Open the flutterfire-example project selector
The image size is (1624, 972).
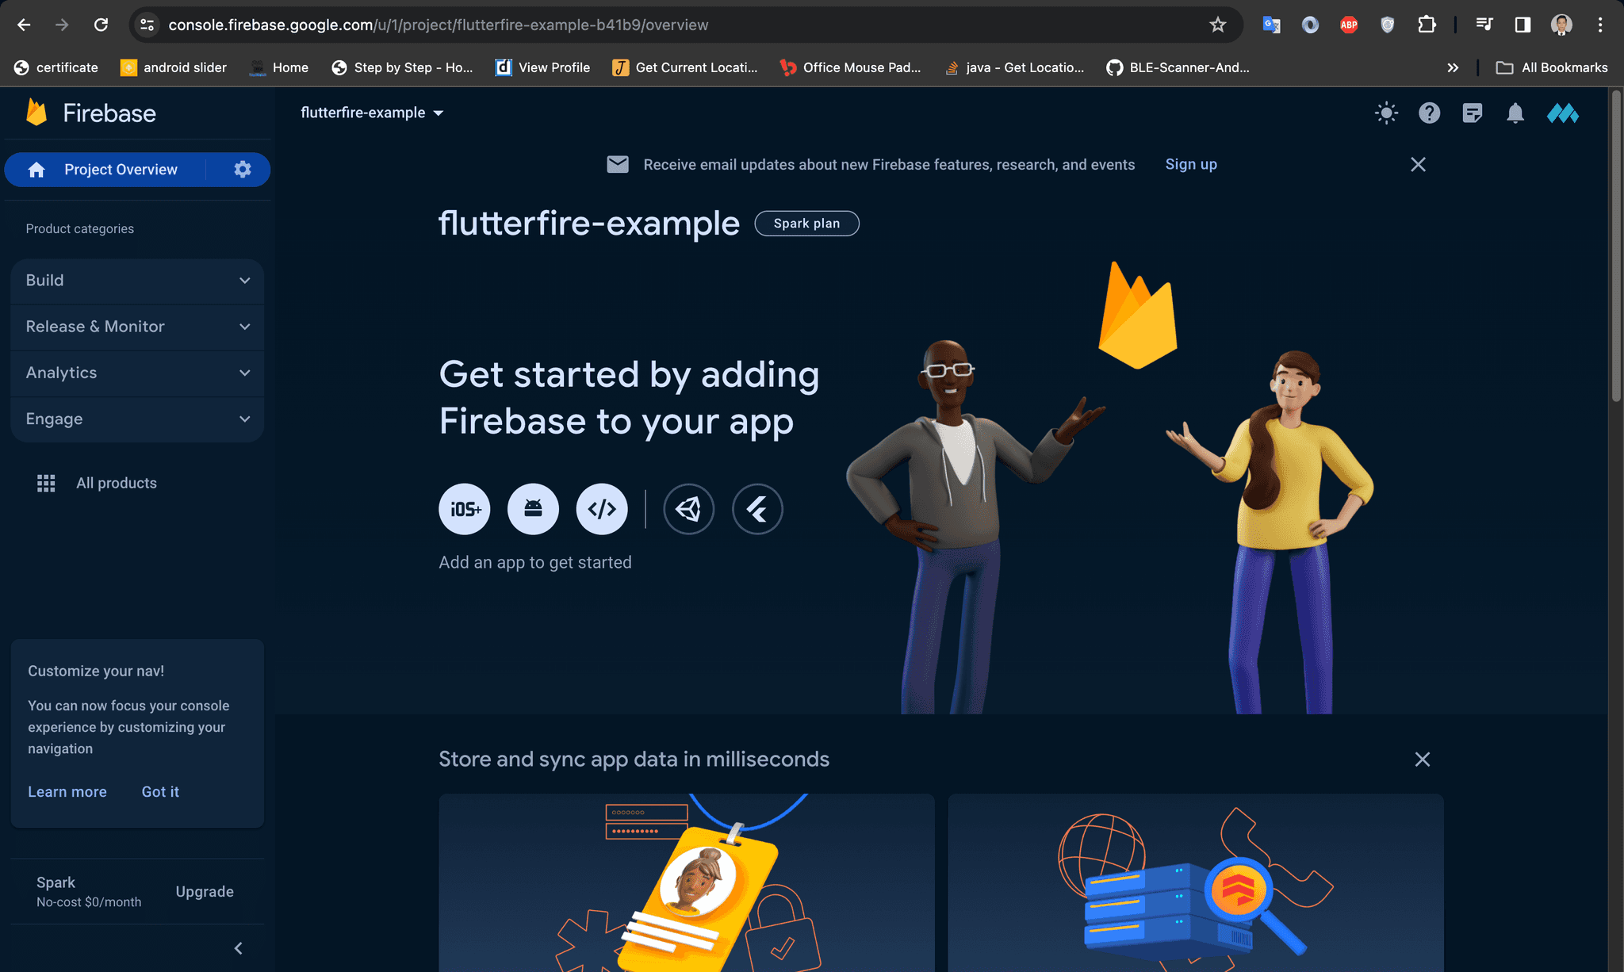(372, 113)
